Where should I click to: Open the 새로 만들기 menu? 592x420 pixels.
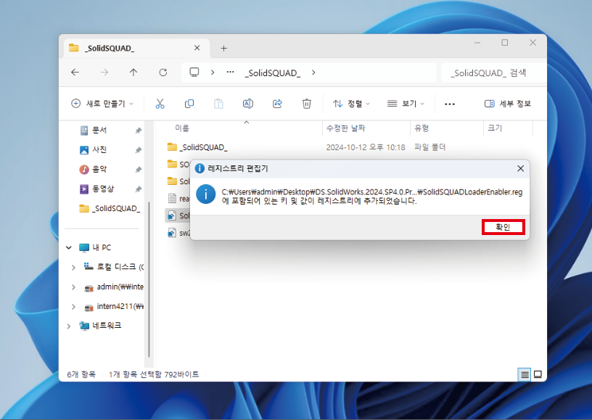(x=102, y=104)
